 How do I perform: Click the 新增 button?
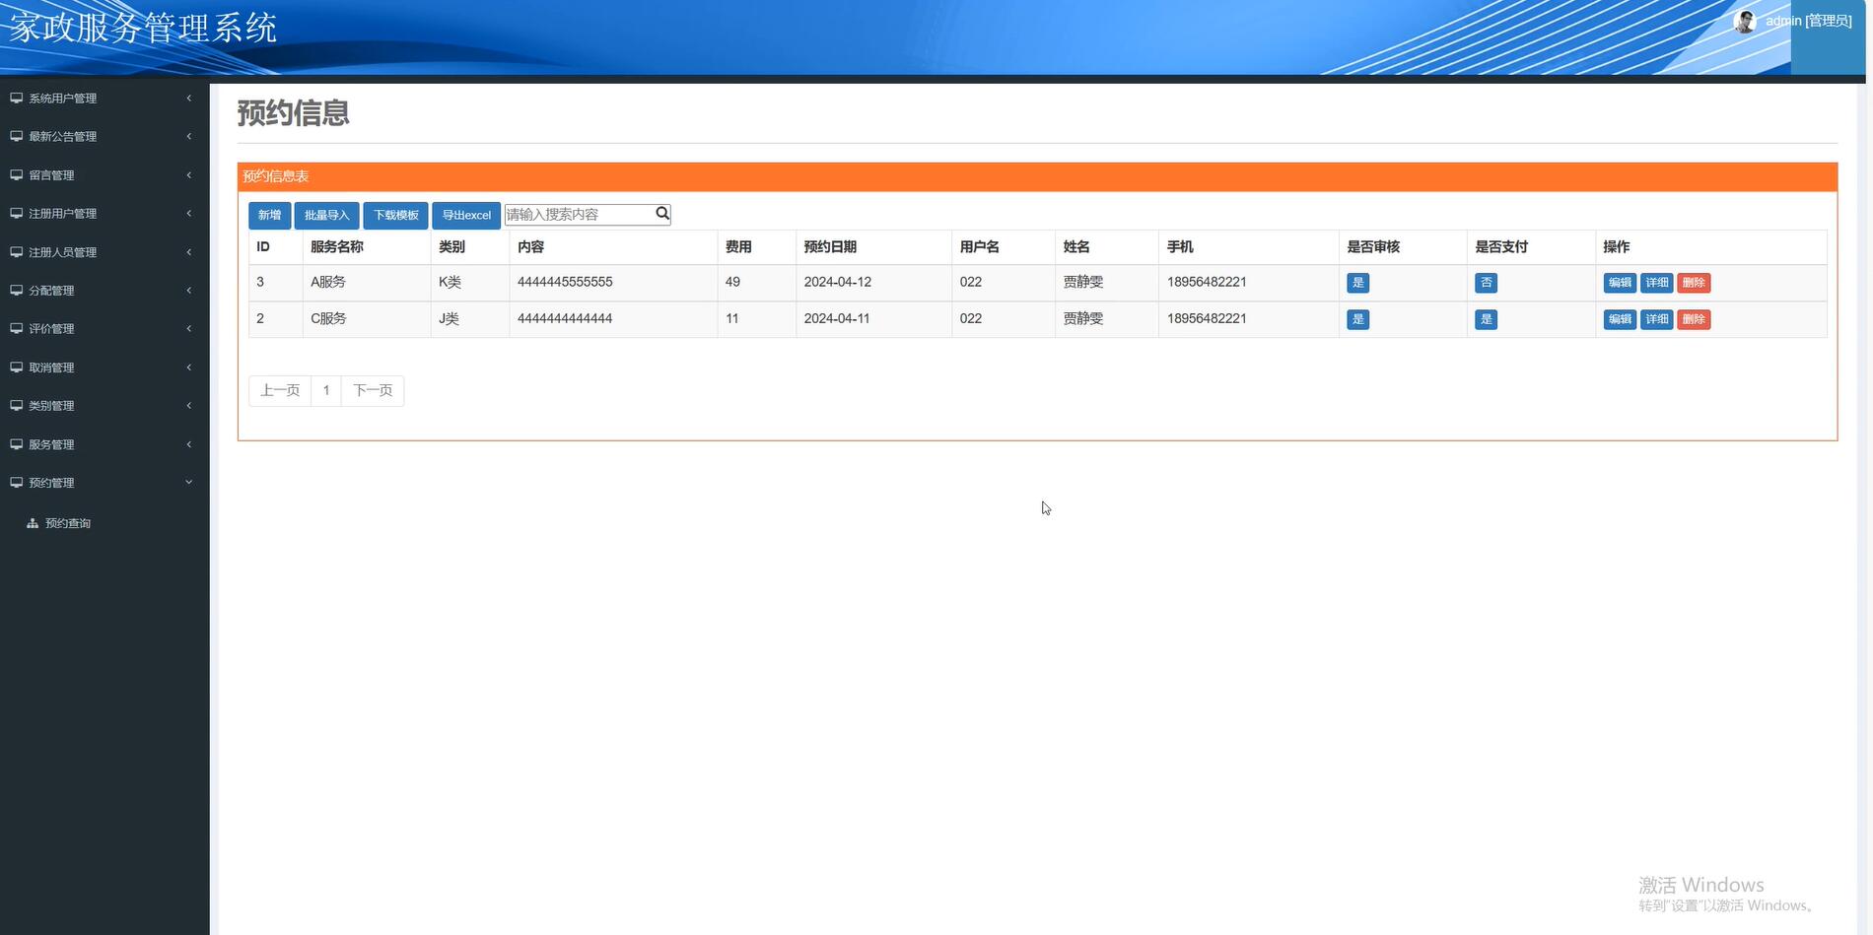tap(269, 215)
